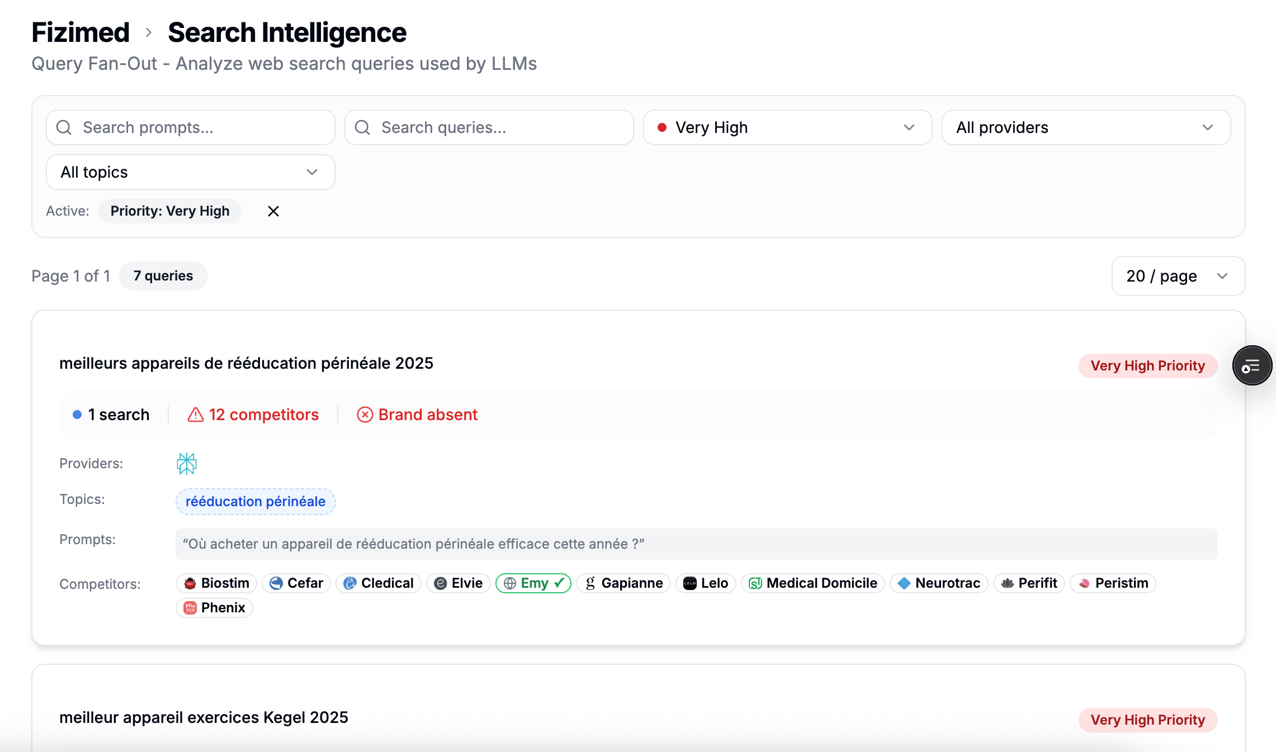The image size is (1276, 752).
Task: Click the floating list menu icon
Action: coord(1252,366)
